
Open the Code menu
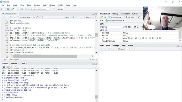pyautogui.click(x=15, y=5)
